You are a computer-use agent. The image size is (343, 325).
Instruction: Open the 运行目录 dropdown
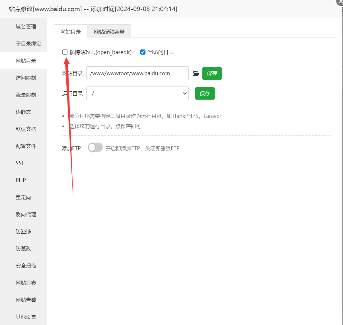tap(137, 93)
